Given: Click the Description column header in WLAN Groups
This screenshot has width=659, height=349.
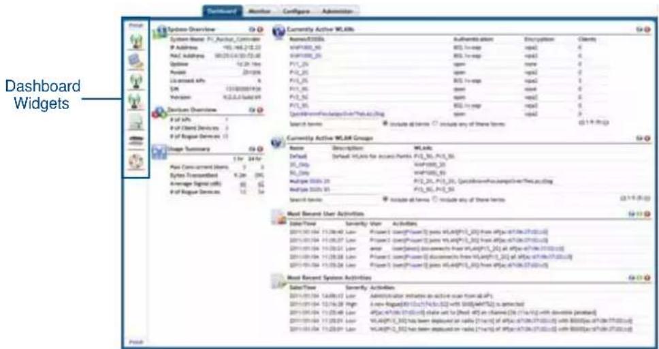Looking at the screenshot, I should pos(349,148).
